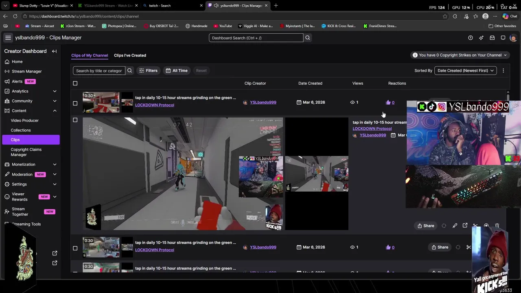Switch to Clips of My Channel tab
The height and width of the screenshot is (293, 521).
(90, 55)
